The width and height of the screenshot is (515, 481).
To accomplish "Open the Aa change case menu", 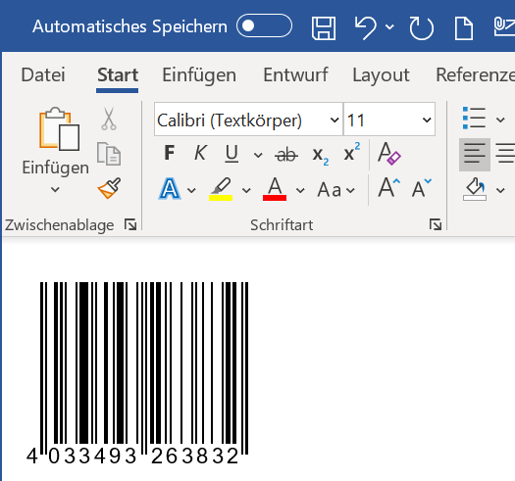I will 336,190.
